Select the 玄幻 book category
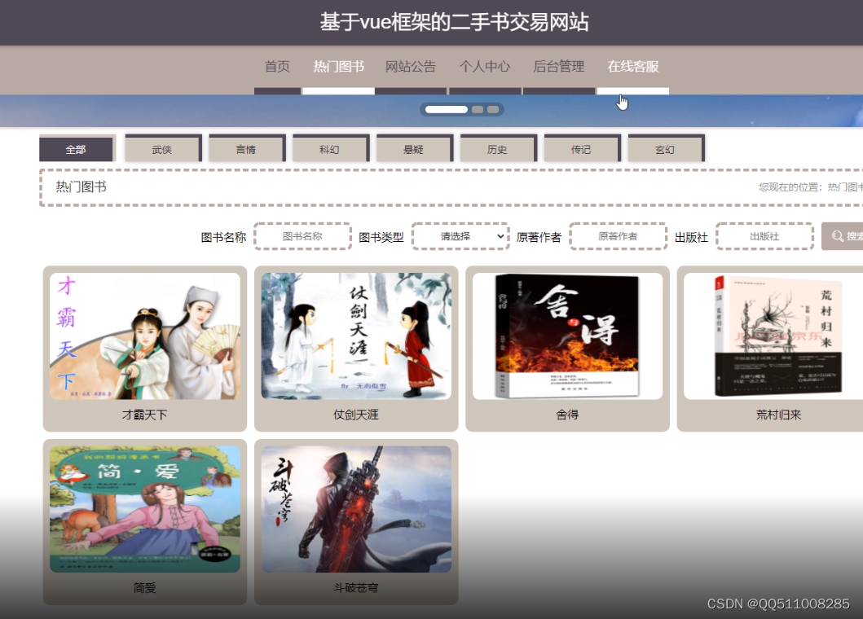Screen dimensions: 863x619 [x=665, y=149]
